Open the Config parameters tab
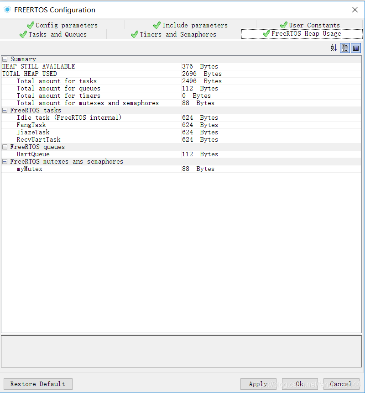365x393 pixels. click(x=63, y=25)
